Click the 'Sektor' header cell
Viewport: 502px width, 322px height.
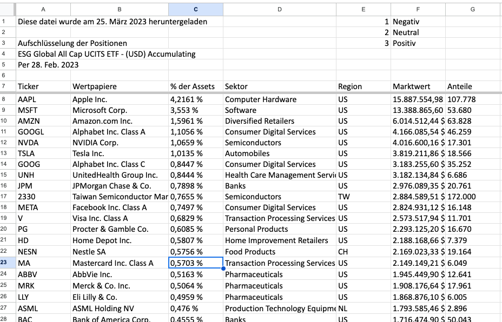tap(280, 86)
